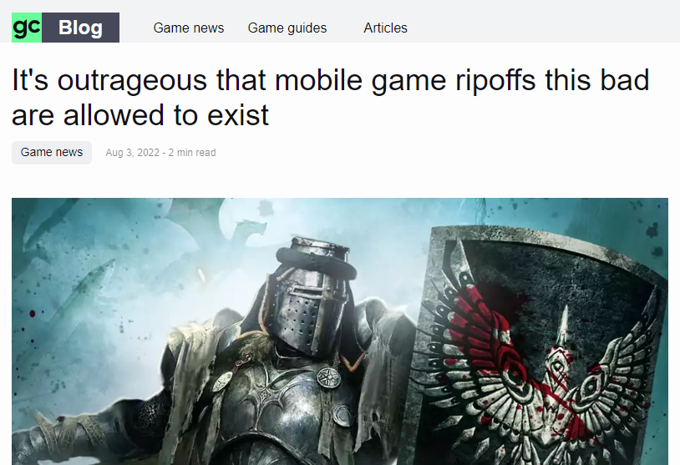Open Game news in the navigation bar
680x465 pixels.
[x=189, y=28]
